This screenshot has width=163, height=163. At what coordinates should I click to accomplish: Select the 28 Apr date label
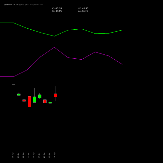(44, 155)
